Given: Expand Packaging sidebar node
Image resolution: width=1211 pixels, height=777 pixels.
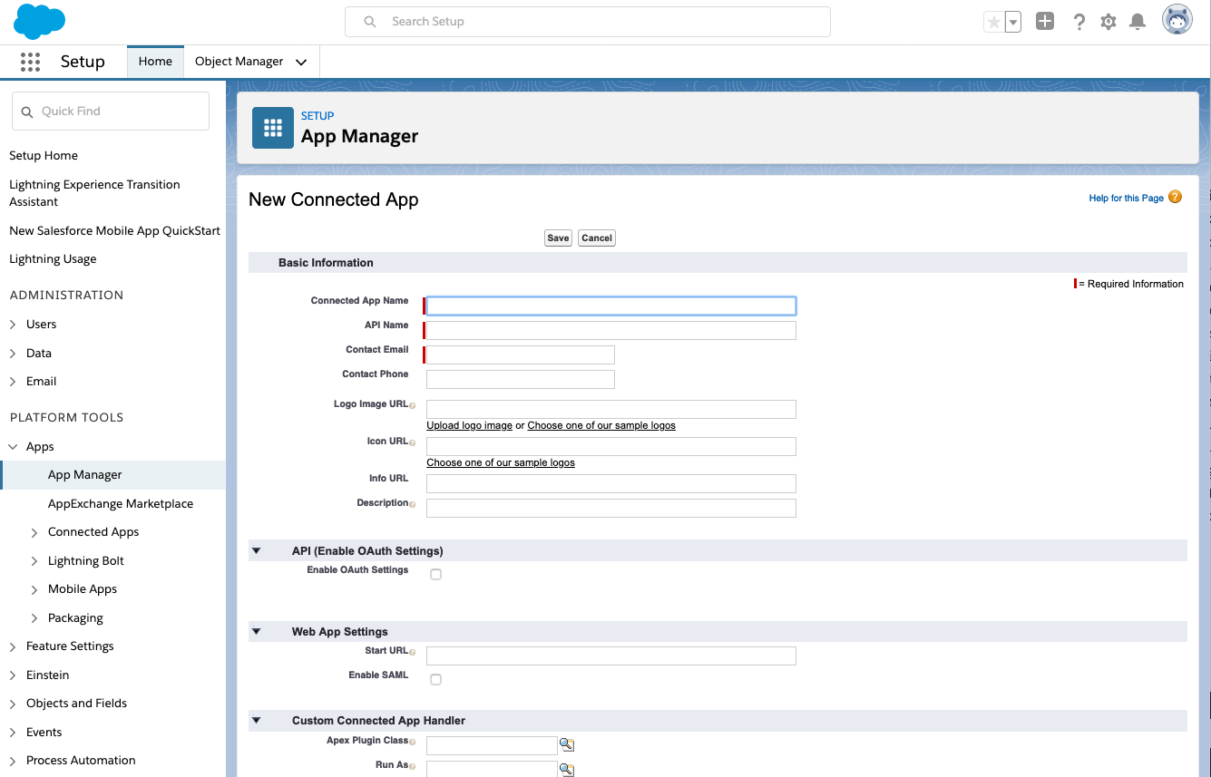Looking at the screenshot, I should coord(34,618).
